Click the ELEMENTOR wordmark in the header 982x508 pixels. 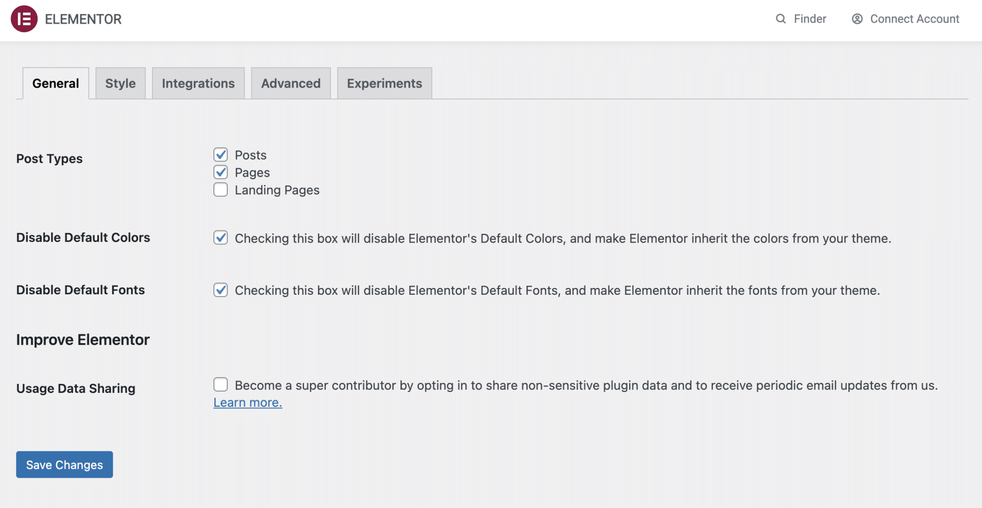pos(82,19)
